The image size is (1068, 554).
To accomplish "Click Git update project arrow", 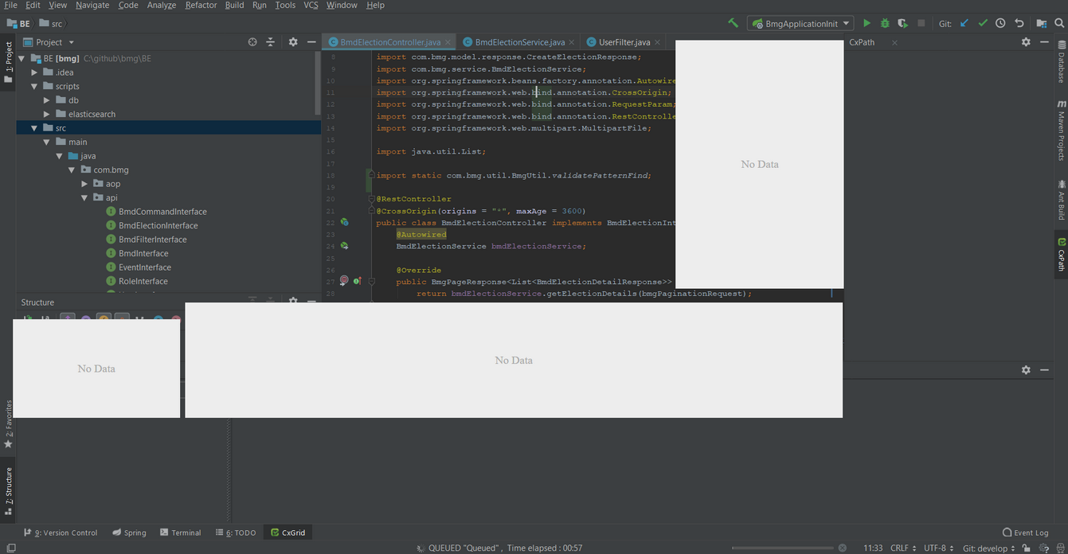I will (x=964, y=24).
